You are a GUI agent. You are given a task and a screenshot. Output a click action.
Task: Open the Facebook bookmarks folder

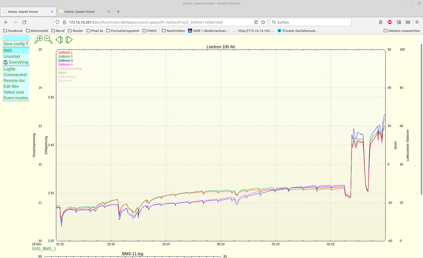click(13, 31)
